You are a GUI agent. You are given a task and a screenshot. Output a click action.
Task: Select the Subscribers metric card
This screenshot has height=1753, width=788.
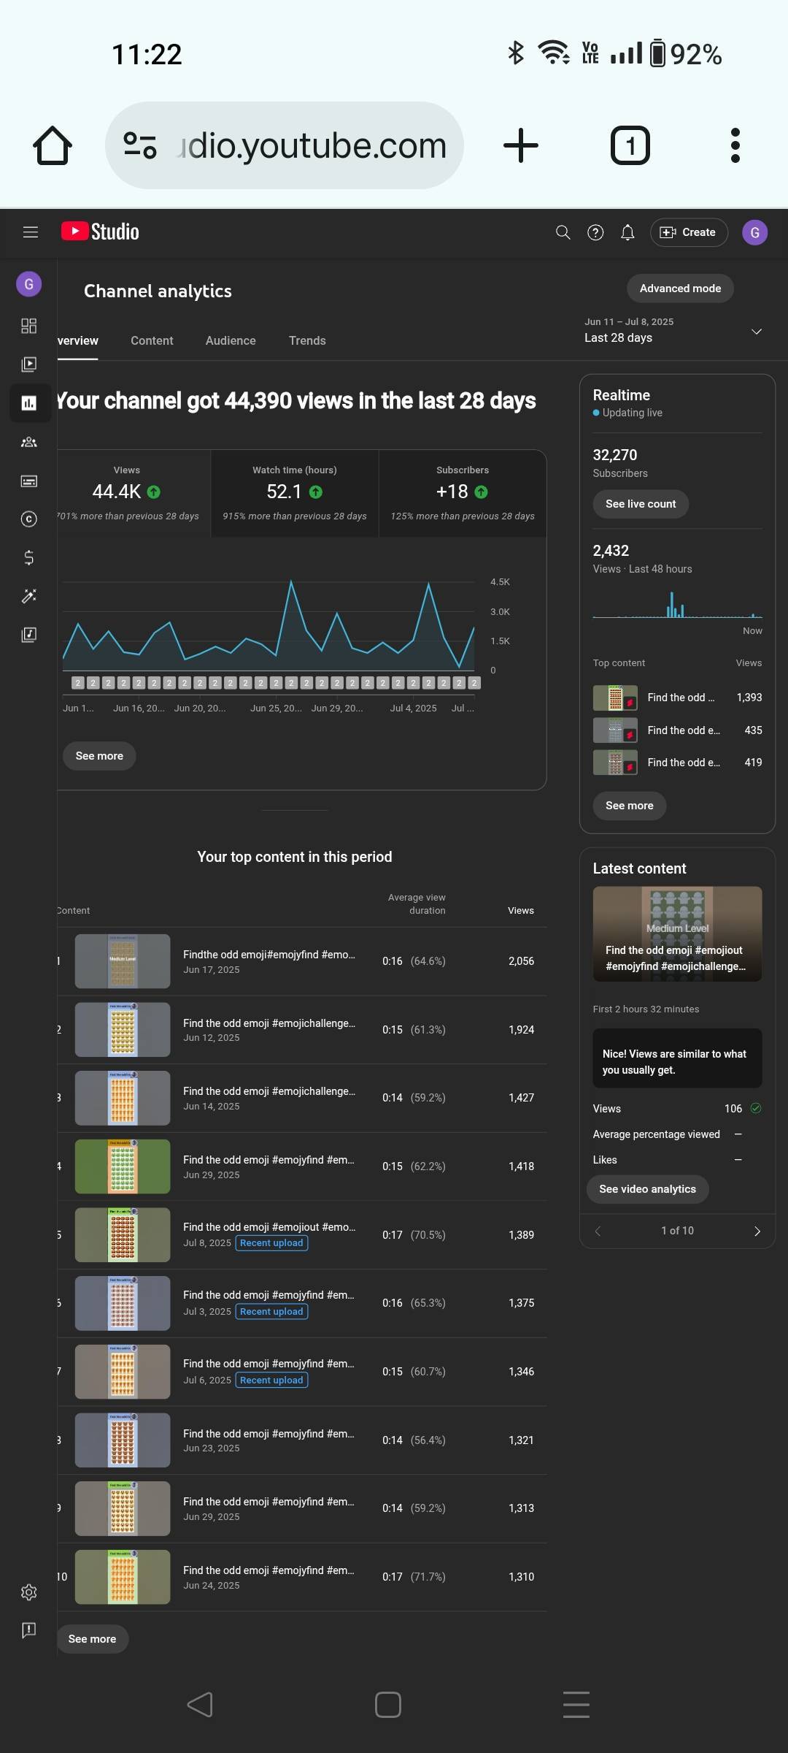tap(462, 494)
